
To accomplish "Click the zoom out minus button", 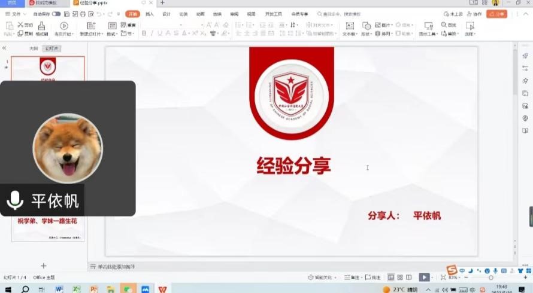I will click(467, 277).
